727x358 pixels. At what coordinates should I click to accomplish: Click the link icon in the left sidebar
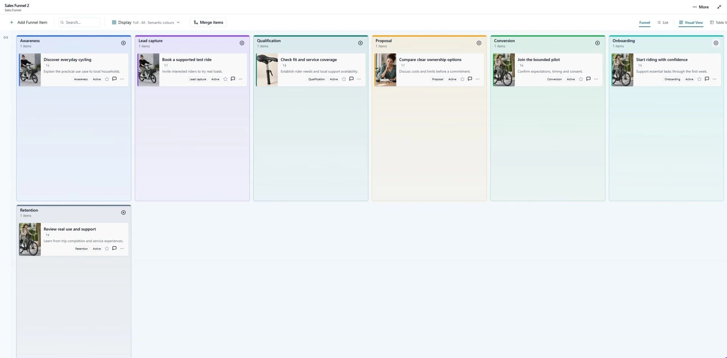(x=6, y=37)
